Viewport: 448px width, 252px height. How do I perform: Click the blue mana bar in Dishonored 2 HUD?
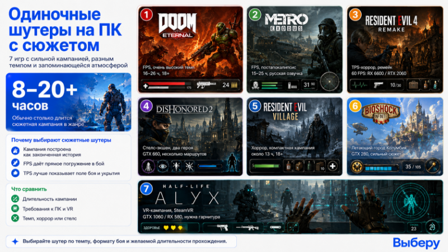(x=209, y=166)
